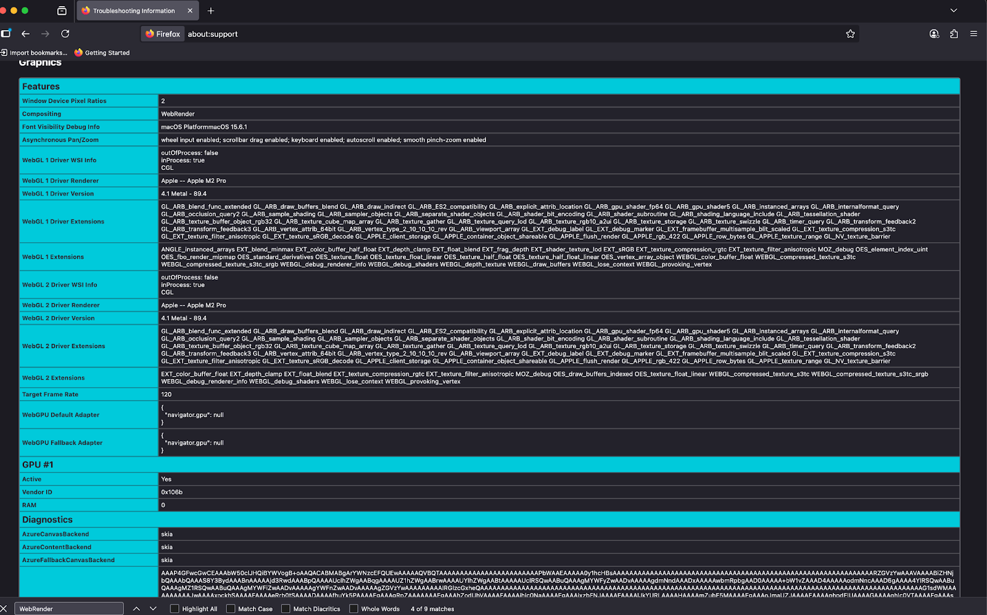Expand the list all tabs chevron
The height and width of the screenshot is (615, 987).
953,10
